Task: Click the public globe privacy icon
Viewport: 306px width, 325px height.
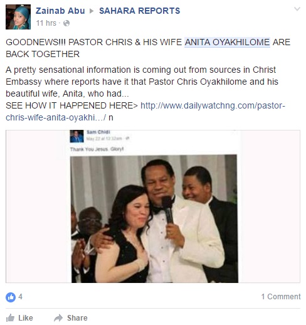Action: tap(66, 23)
